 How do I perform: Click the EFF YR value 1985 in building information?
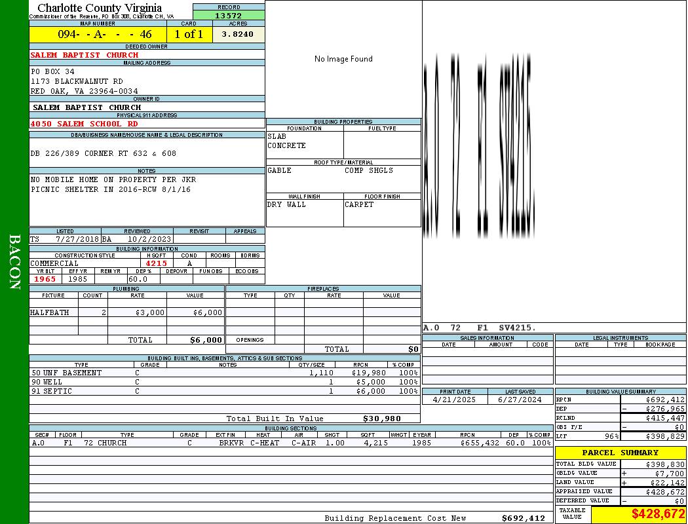(x=78, y=279)
